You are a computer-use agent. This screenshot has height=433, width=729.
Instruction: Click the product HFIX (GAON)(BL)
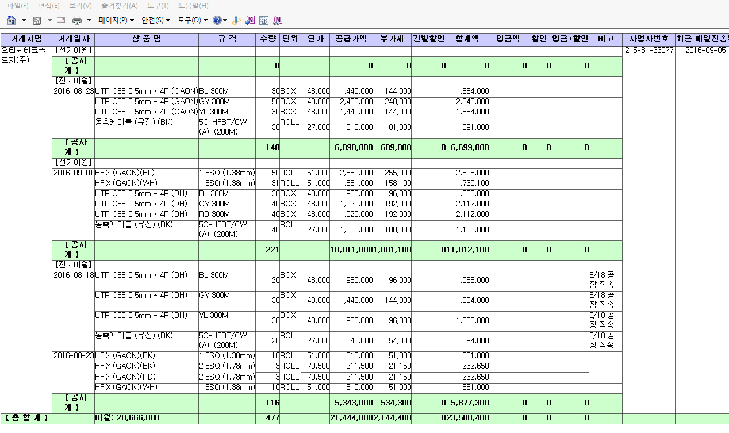(125, 173)
